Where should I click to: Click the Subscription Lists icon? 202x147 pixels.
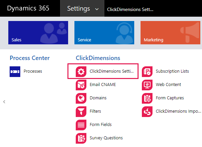click(147, 72)
